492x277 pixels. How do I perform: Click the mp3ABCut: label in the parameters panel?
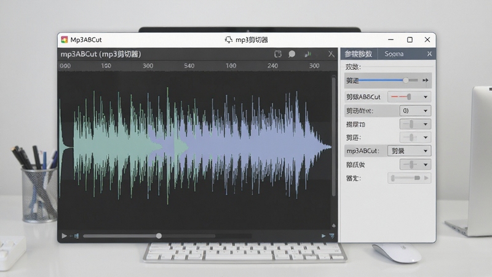click(x=362, y=151)
